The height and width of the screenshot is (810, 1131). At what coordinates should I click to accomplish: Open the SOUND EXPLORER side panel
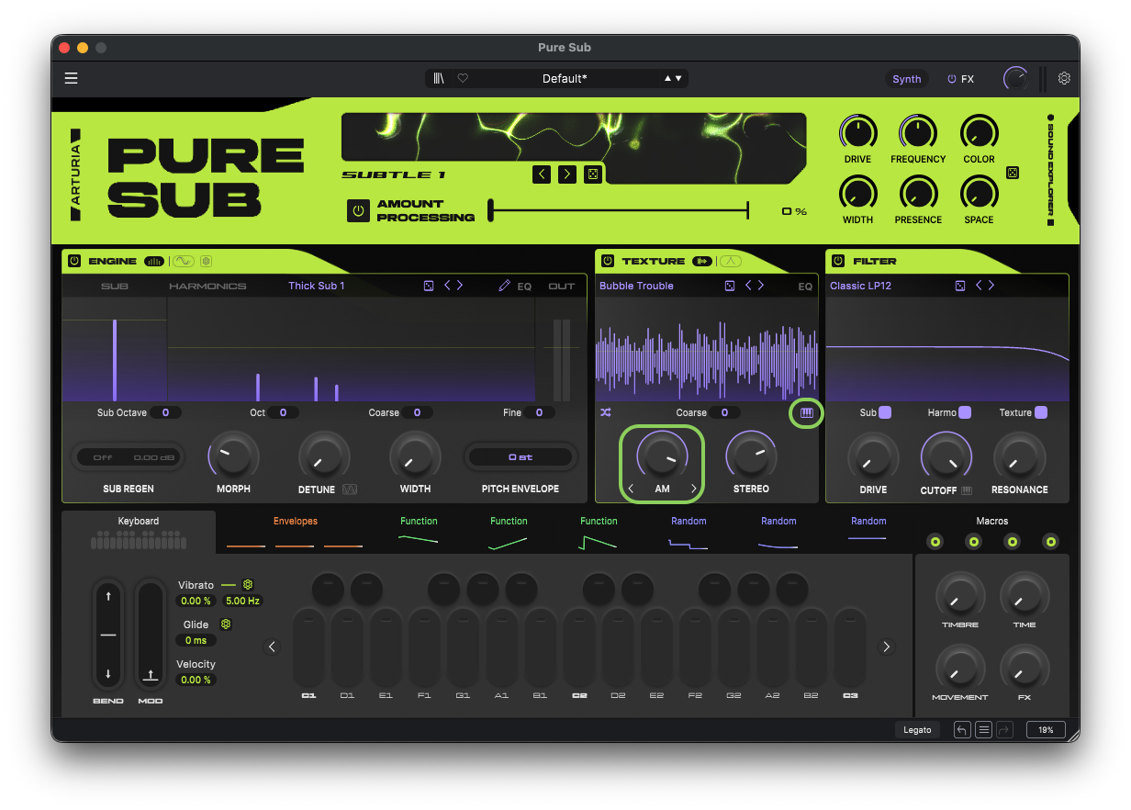(x=1051, y=170)
